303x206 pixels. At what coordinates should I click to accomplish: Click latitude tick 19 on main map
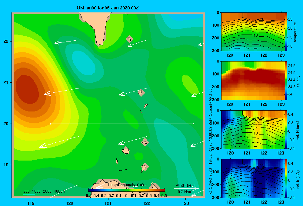[x=6, y=165]
